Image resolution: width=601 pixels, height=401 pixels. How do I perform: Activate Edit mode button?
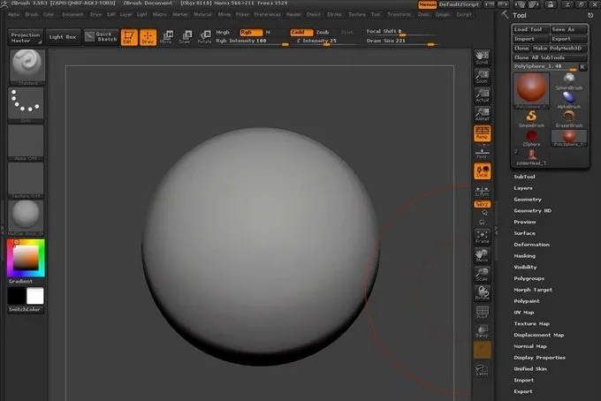[129, 37]
